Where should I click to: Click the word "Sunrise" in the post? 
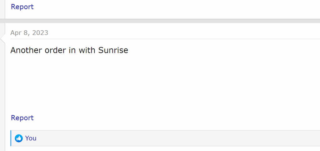click(113, 50)
